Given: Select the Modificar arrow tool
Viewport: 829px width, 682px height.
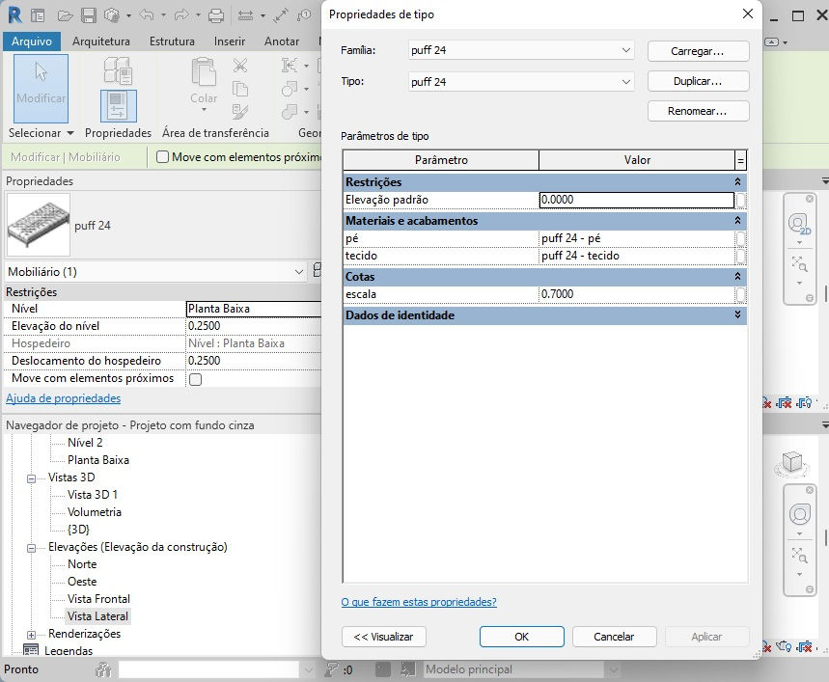Looking at the screenshot, I should click(41, 85).
